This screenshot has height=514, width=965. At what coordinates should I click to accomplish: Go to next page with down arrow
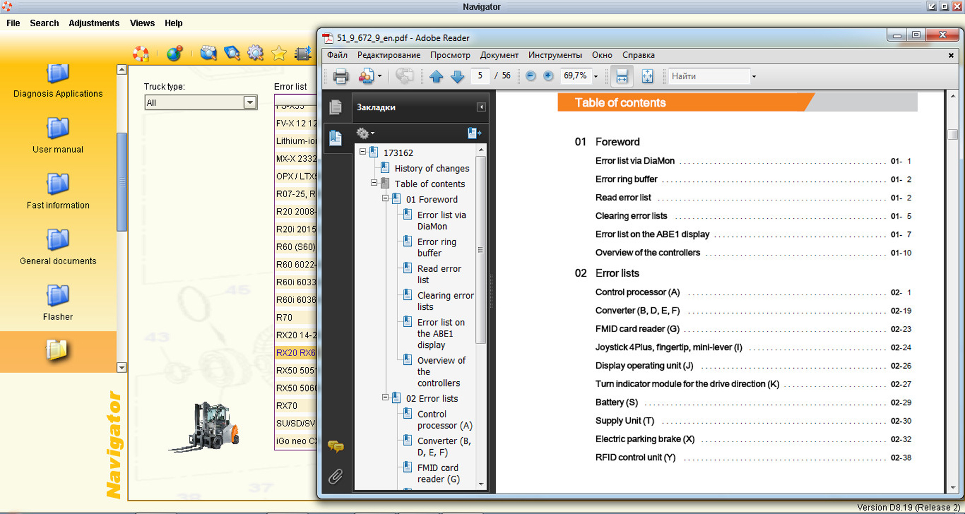click(457, 76)
